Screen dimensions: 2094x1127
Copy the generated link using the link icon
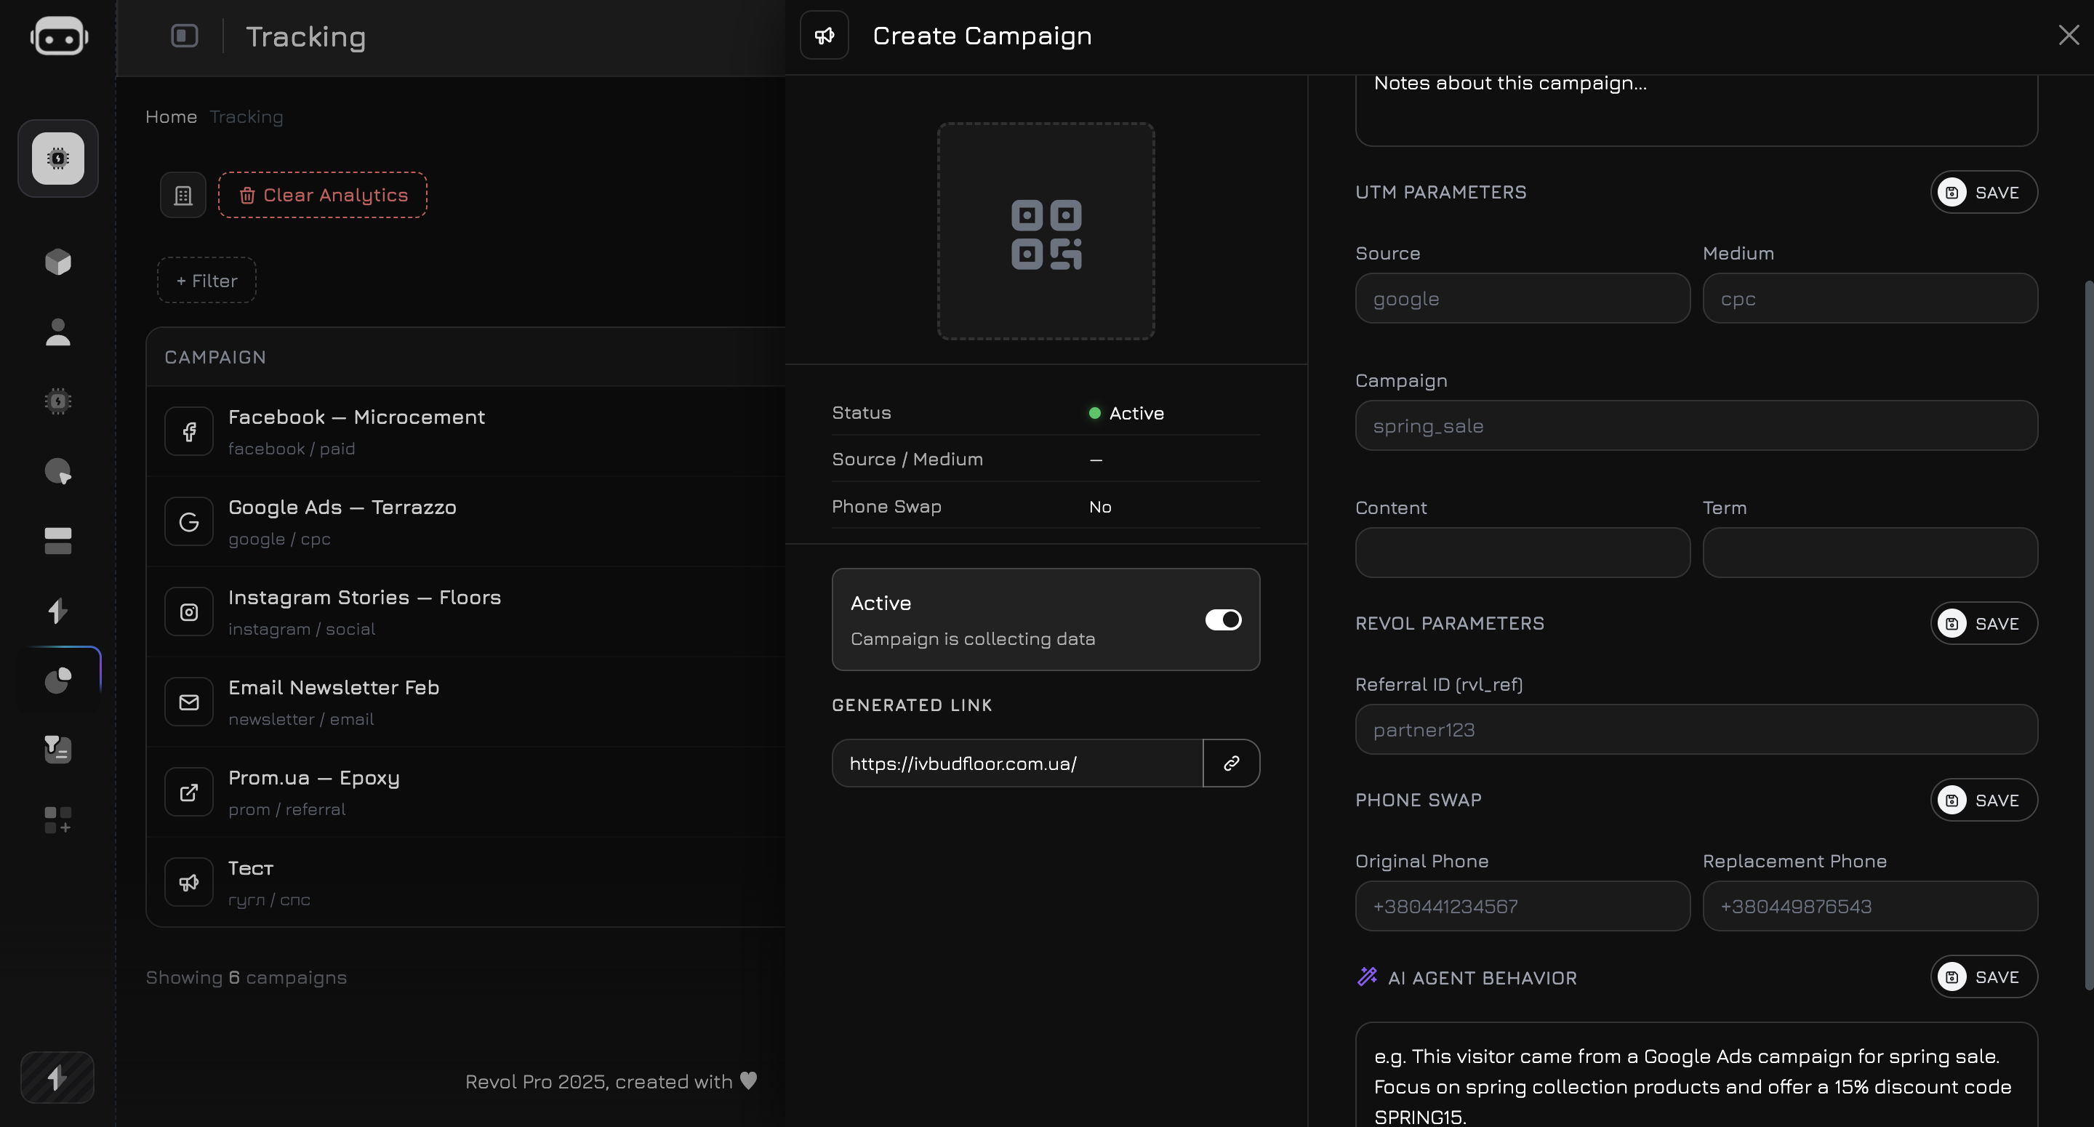(1231, 763)
